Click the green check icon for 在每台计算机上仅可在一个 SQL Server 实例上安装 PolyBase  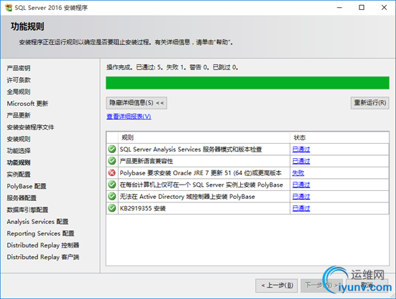[112, 185]
